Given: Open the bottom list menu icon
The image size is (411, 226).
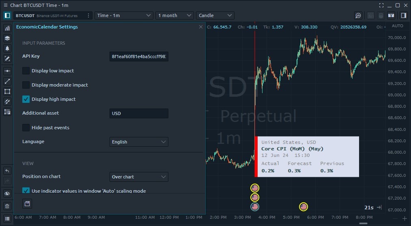Looking at the screenshot, I should [x=7, y=218].
